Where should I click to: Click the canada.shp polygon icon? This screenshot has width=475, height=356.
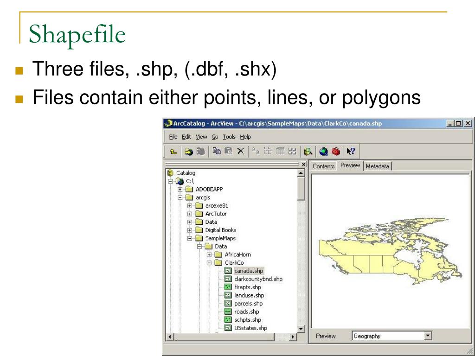click(x=228, y=271)
